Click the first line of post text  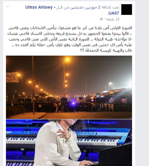70,28
